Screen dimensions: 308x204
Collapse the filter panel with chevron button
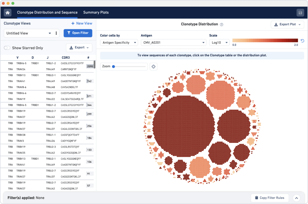pos(296,198)
